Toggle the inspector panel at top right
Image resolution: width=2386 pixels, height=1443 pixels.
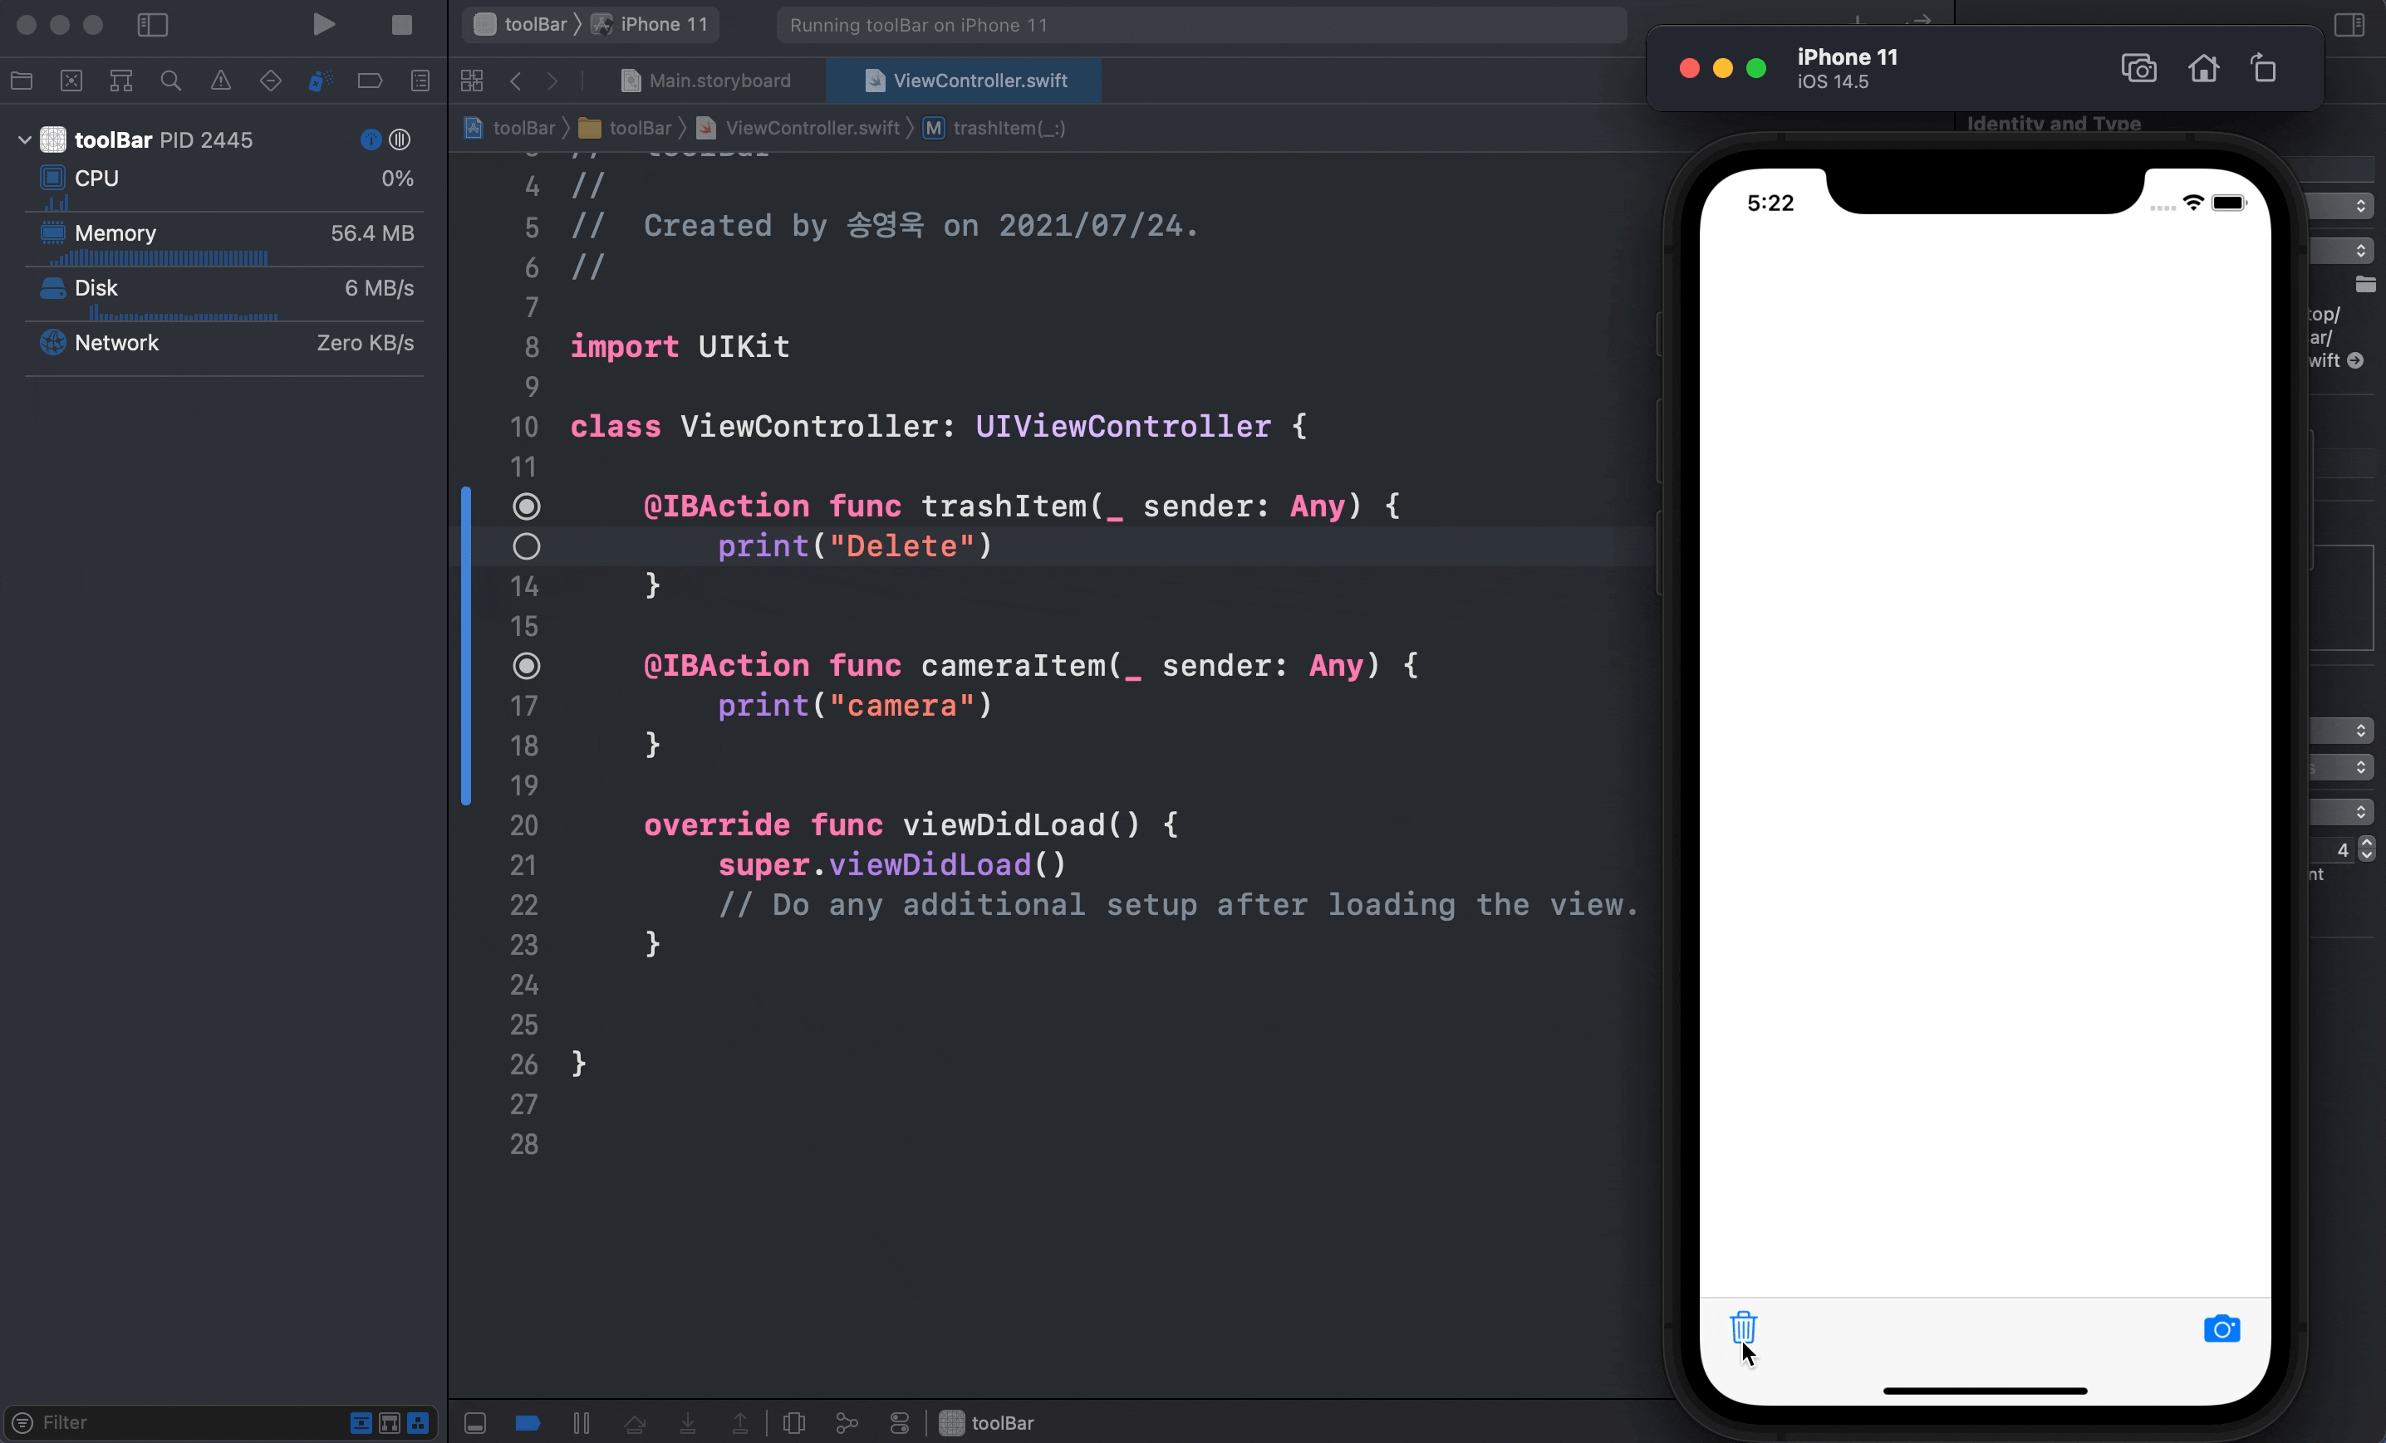2349,24
